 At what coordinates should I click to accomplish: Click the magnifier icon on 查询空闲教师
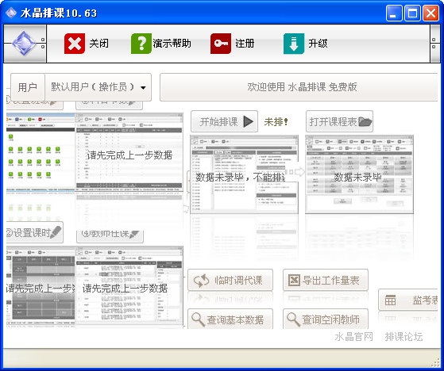coord(293,319)
